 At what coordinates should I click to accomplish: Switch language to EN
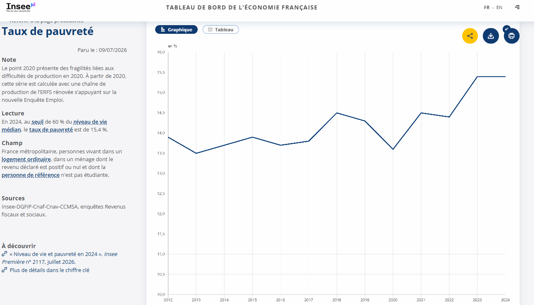(x=499, y=7)
